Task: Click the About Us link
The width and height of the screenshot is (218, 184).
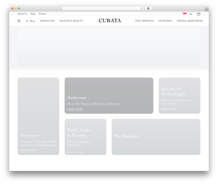Action: 22,13
